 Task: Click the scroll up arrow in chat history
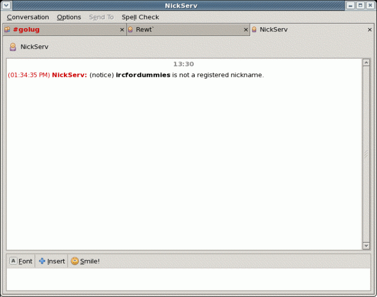click(366, 63)
